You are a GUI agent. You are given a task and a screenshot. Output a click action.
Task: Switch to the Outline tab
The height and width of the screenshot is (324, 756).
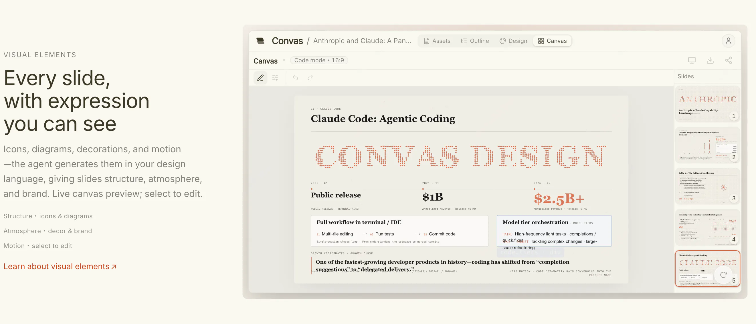click(474, 41)
